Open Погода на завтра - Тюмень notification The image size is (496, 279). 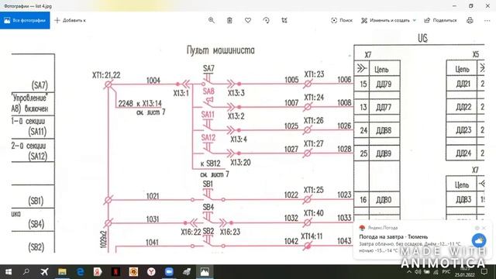point(393,236)
